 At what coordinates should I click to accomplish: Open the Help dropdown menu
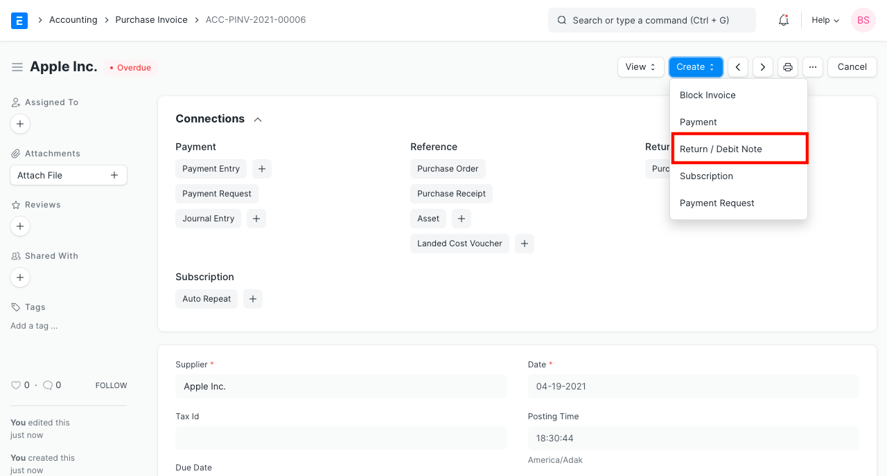coord(825,20)
